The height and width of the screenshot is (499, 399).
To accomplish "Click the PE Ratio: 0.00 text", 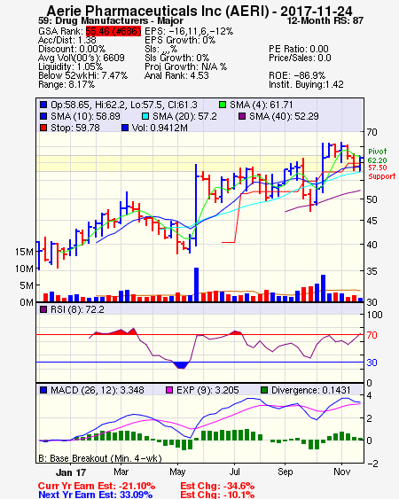I will click(299, 49).
